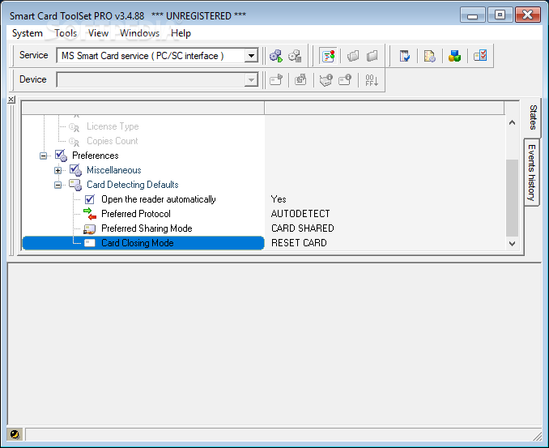Close the panel with small X button
The height and width of the screenshot is (448, 549).
pos(11,100)
